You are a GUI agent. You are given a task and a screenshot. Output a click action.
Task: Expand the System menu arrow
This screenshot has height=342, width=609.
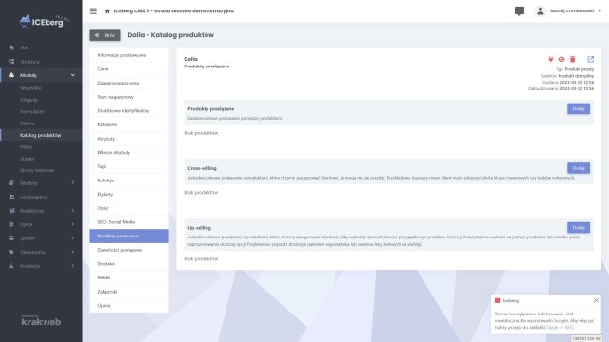(x=72, y=238)
